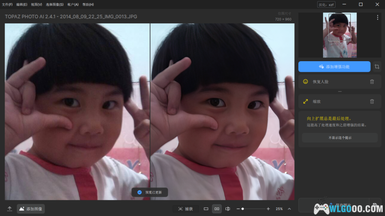Select the 缩放 enhancement row
This screenshot has width=385, height=216.
pos(340,101)
